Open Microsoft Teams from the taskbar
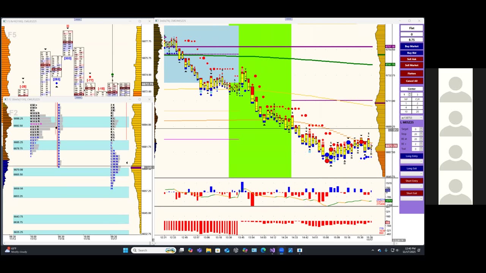 point(199,250)
